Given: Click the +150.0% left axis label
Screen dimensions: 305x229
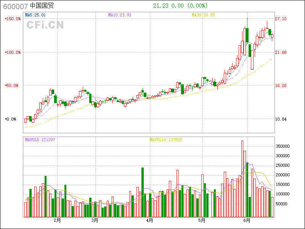Looking at the screenshot, I should [13, 19].
